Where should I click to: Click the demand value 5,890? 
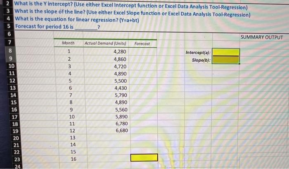point(121,117)
